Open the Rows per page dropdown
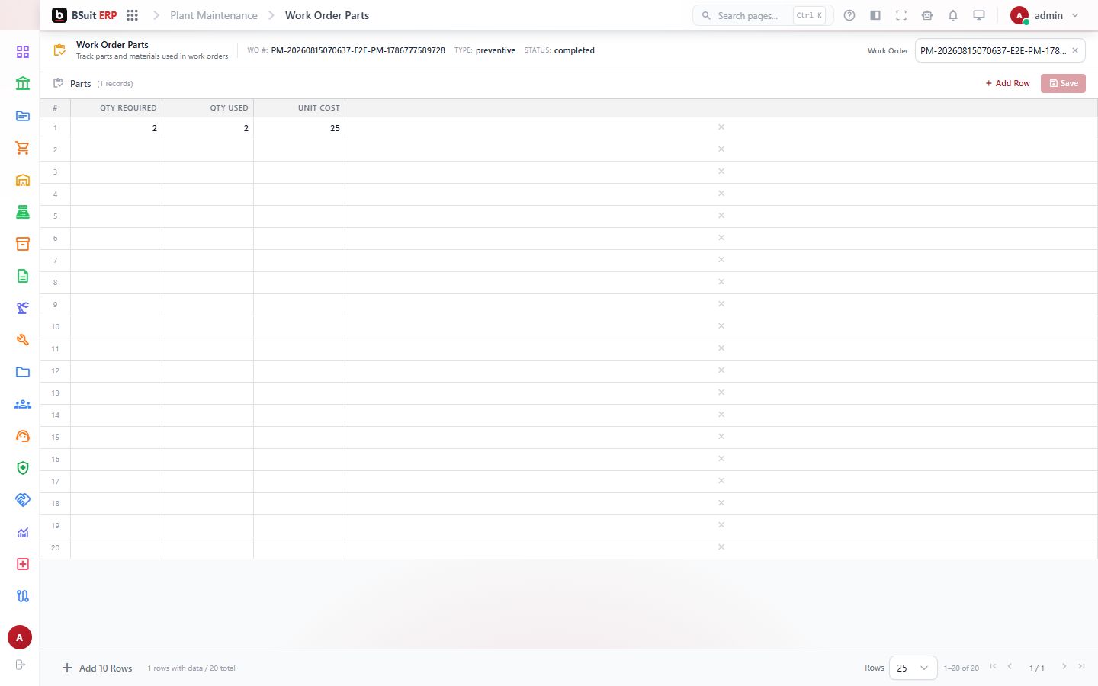The height and width of the screenshot is (686, 1098). 913,668
